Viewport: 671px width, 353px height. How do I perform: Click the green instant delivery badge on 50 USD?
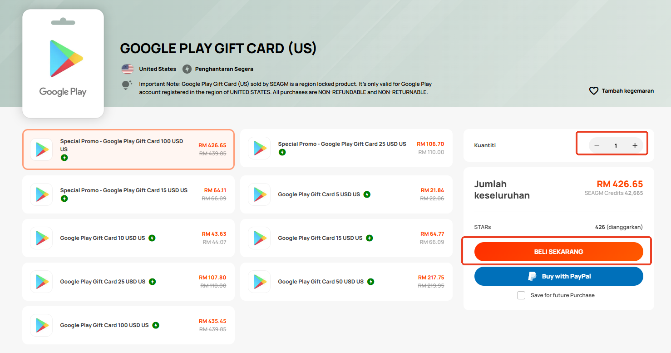pos(370,282)
